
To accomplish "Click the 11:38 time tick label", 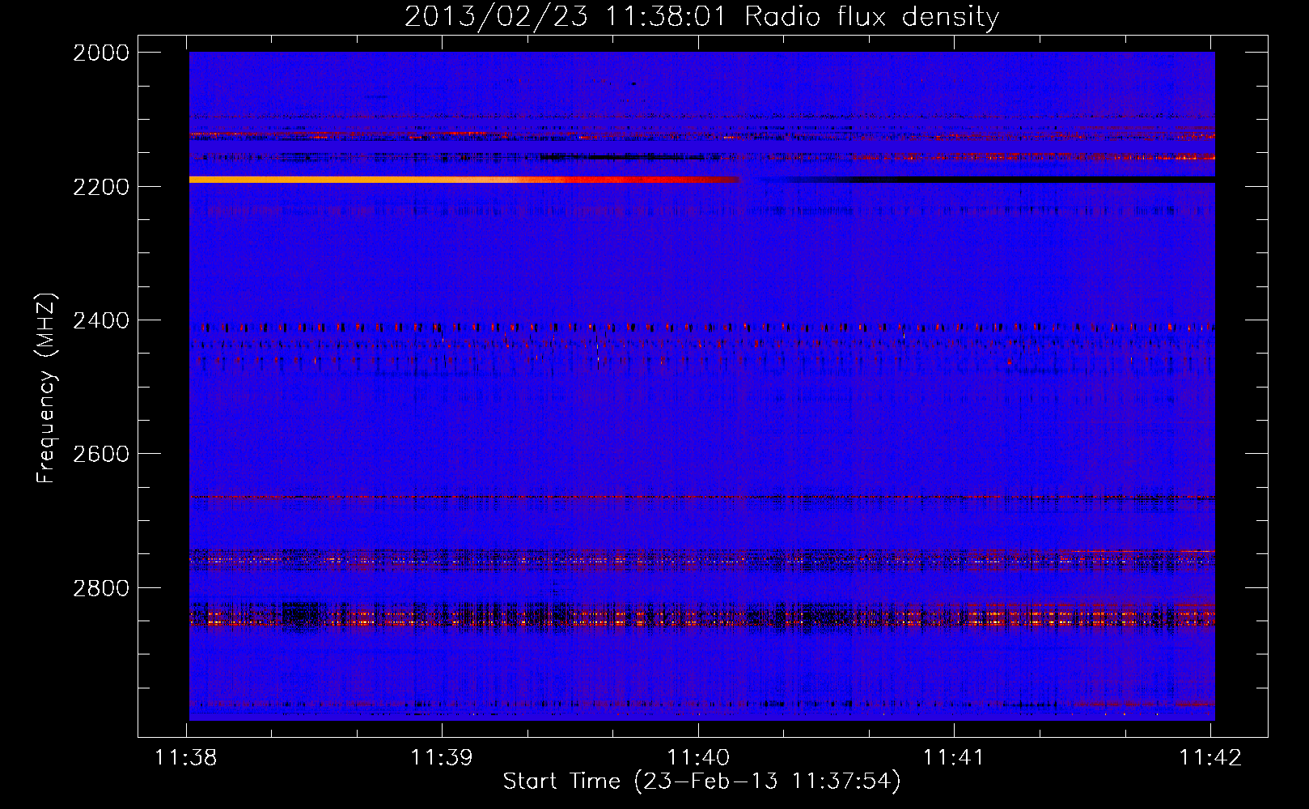I will click(x=186, y=758).
